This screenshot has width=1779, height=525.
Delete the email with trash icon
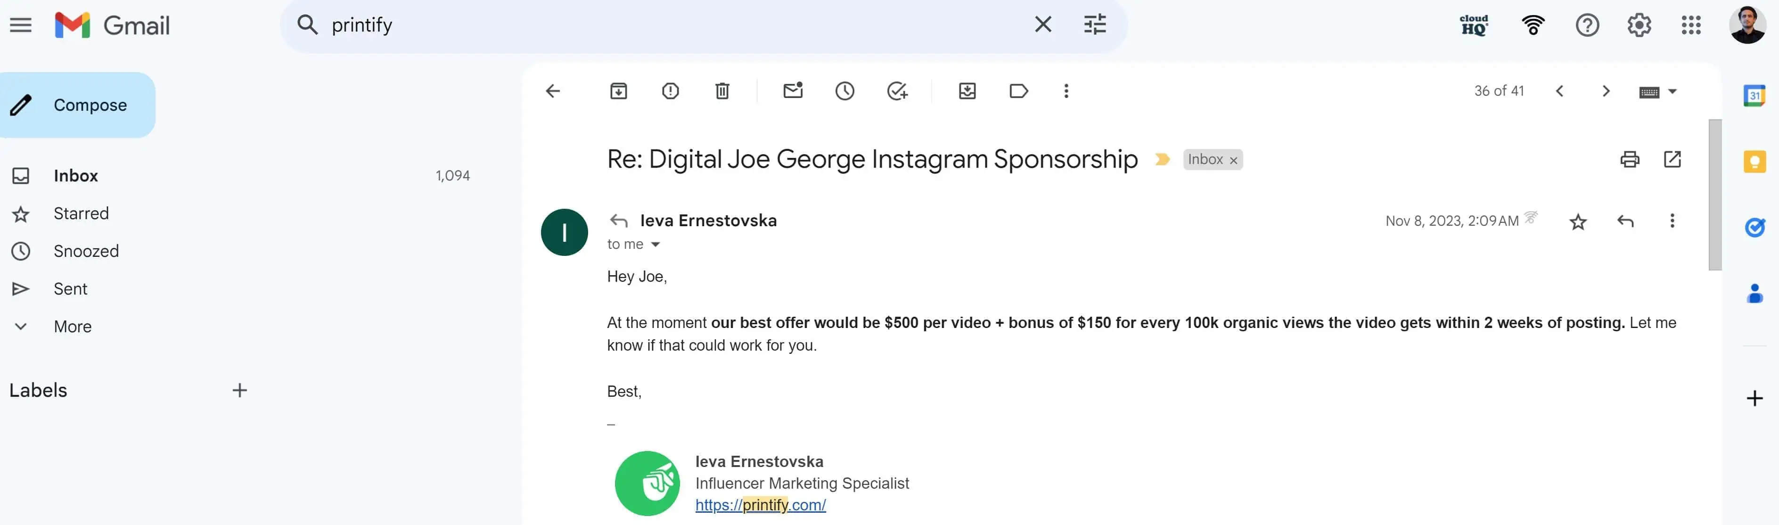pyautogui.click(x=721, y=91)
